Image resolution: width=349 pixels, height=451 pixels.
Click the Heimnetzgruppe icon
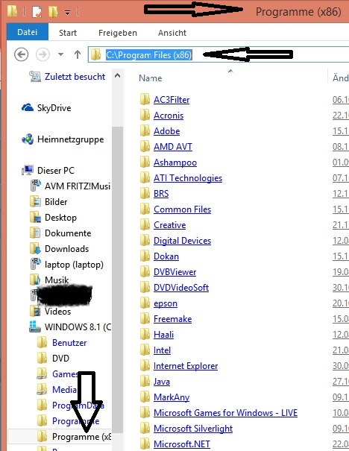coord(28,139)
